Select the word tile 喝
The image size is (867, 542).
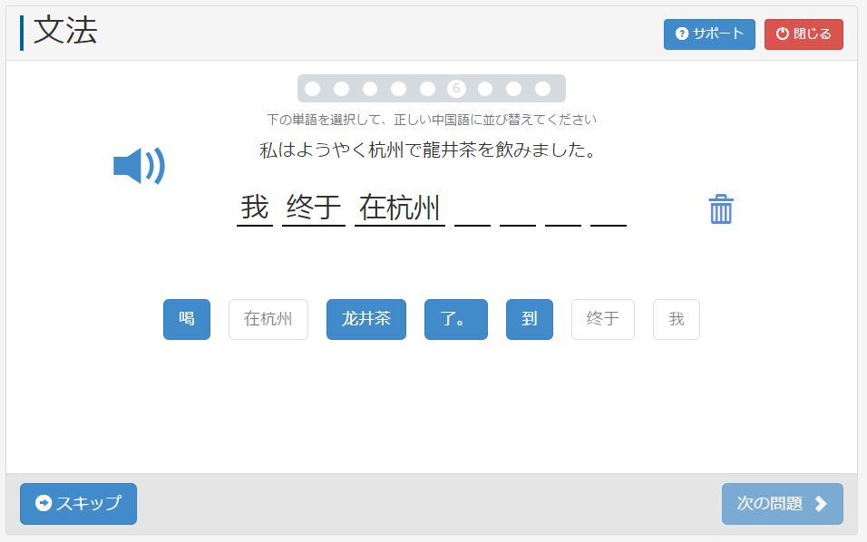click(187, 320)
